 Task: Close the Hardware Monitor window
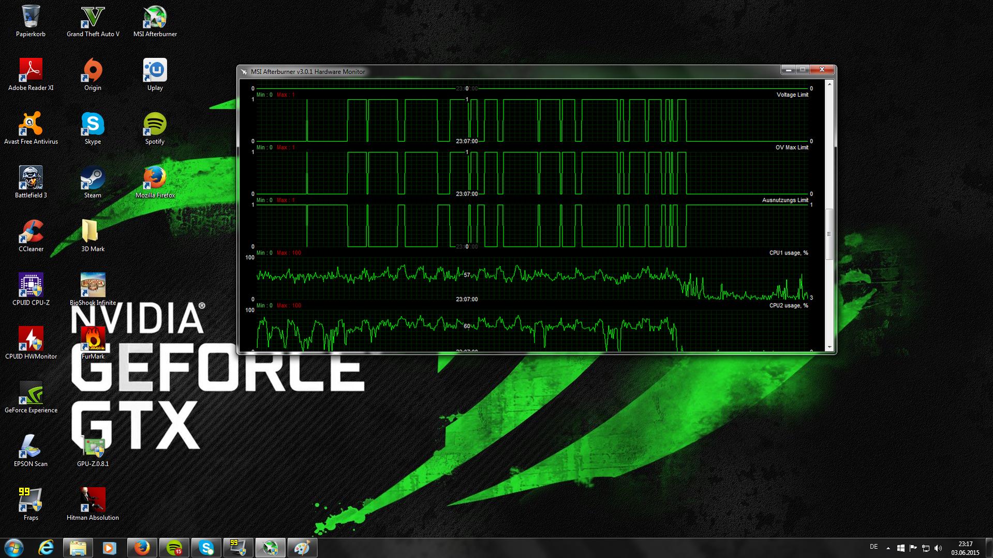tap(822, 69)
